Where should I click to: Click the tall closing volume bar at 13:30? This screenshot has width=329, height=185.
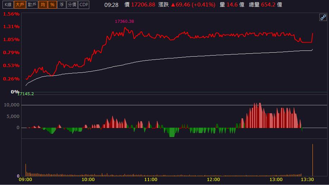click(313, 160)
